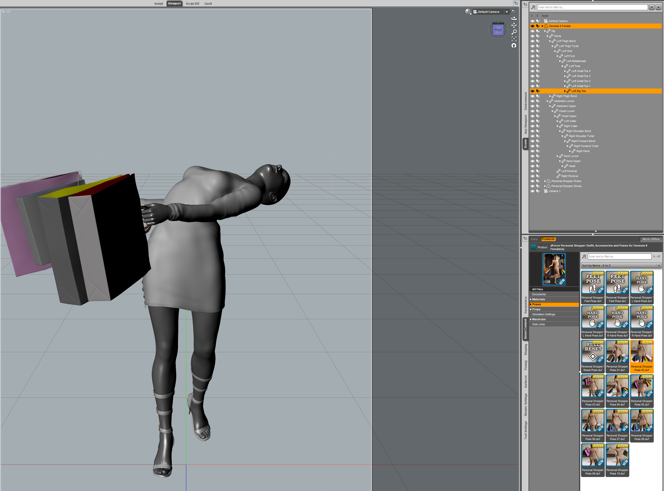Expand the Right Thigh Bend node
664x491 pixels.
(x=550, y=96)
